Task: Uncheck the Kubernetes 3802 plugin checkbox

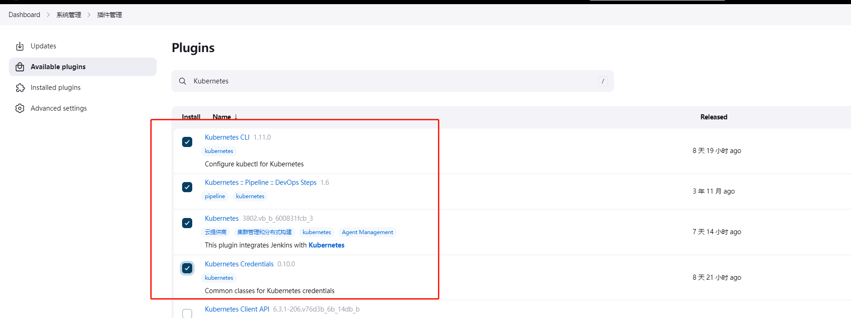Action: [187, 223]
